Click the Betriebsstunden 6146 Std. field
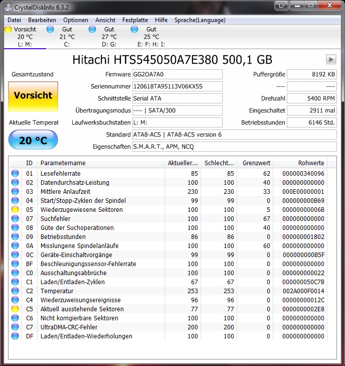This screenshot has height=366, width=345. (x=312, y=123)
